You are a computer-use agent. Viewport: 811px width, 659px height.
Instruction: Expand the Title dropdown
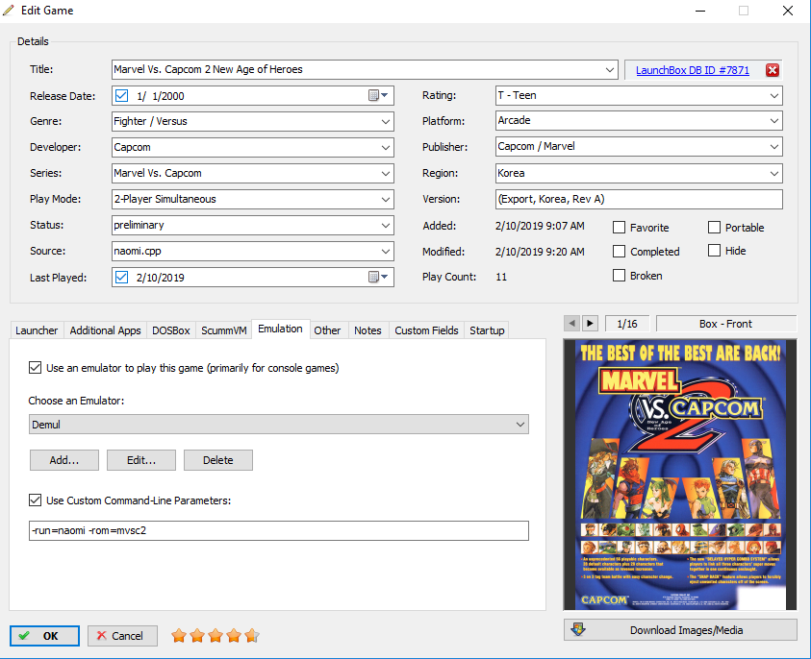pos(610,69)
